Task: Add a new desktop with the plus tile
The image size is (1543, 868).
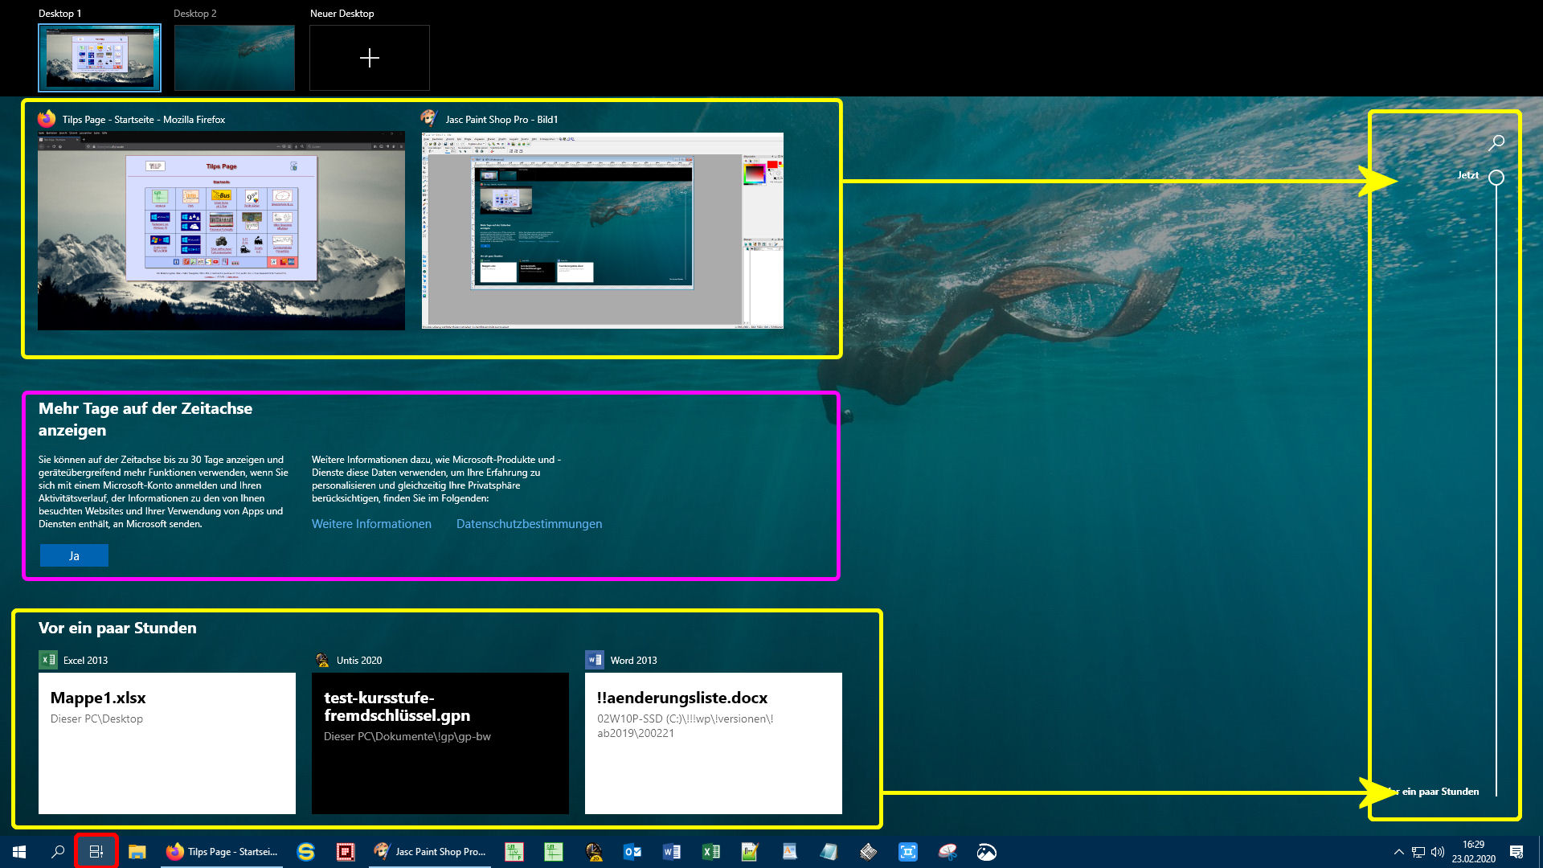Action: (370, 58)
